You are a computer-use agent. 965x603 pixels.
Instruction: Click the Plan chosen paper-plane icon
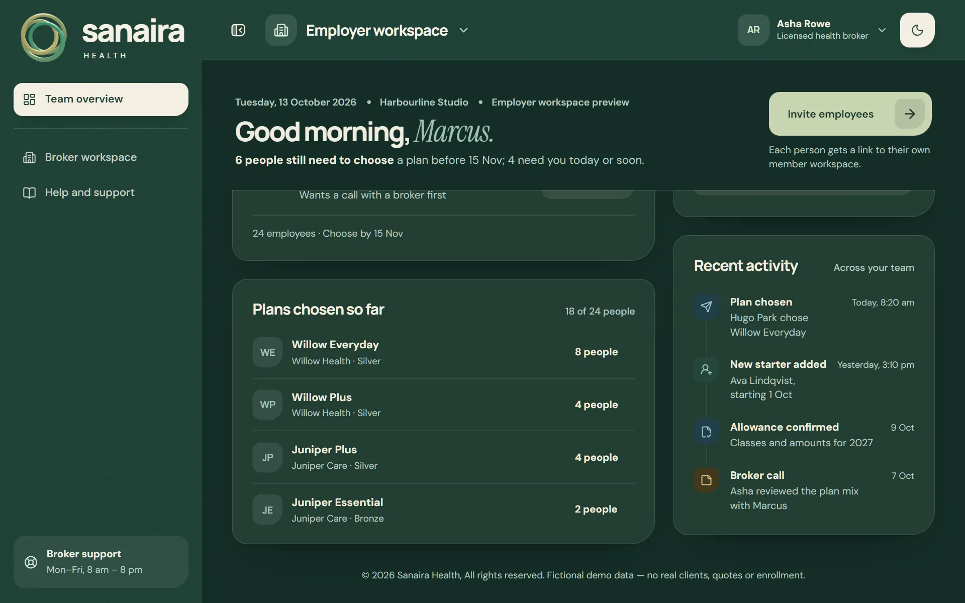(x=706, y=307)
